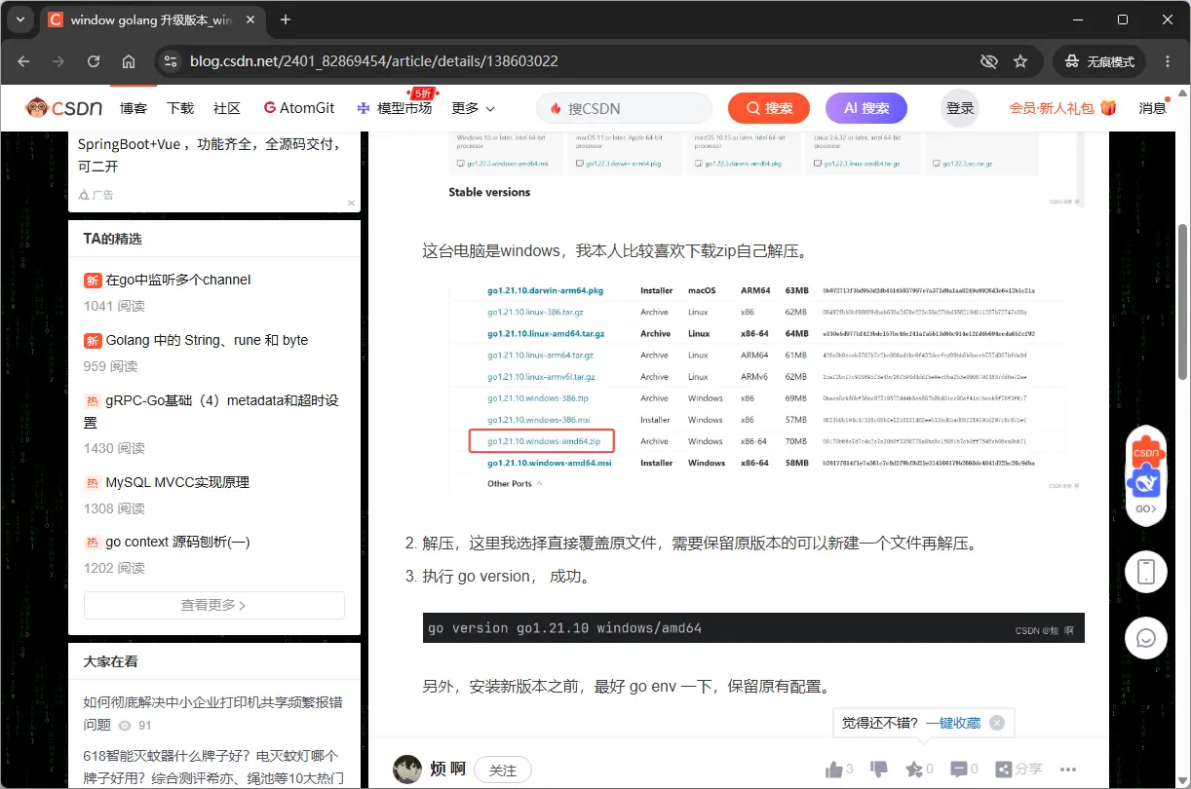The height and width of the screenshot is (789, 1191).
Task: Click the 登录 button
Action: coord(960,108)
